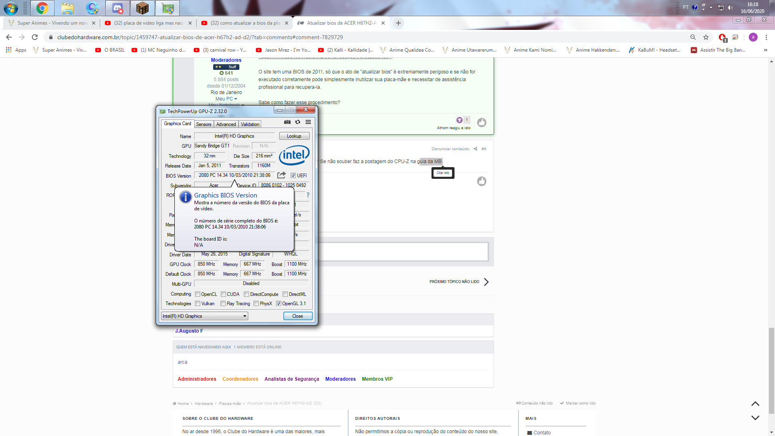The height and width of the screenshot is (436, 775).
Task: Open Windows Explorer from the taskbar
Action: 67,8
